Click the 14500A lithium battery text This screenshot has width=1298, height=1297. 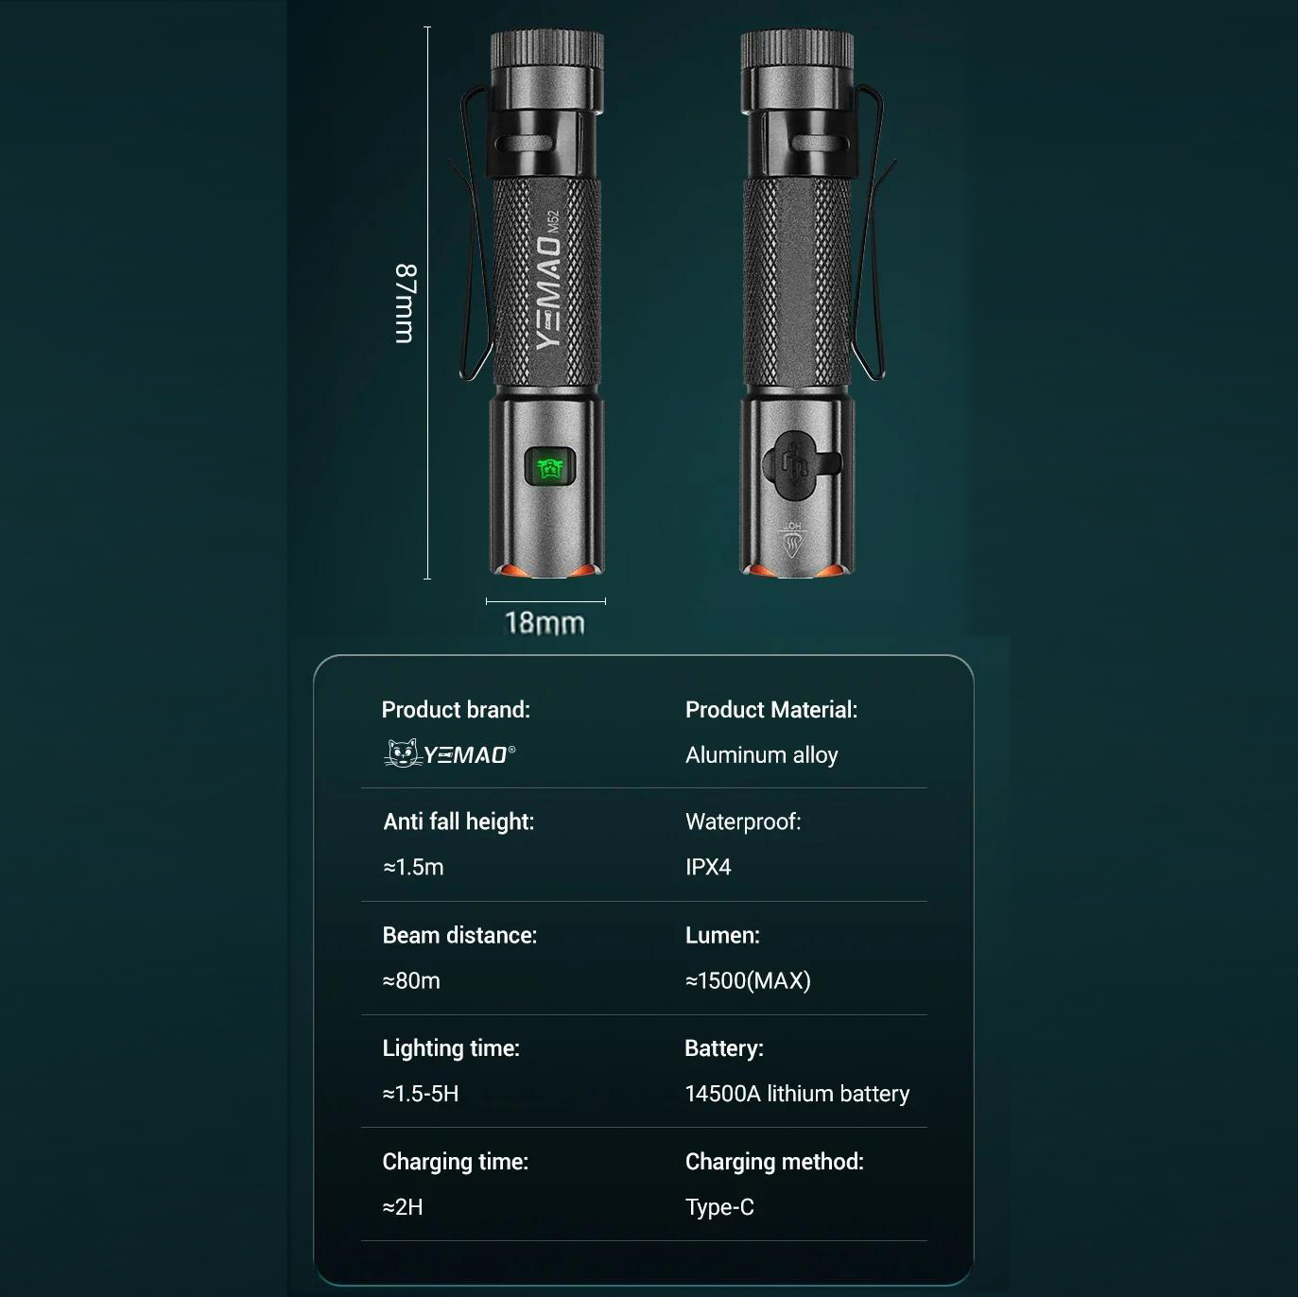tap(797, 1094)
